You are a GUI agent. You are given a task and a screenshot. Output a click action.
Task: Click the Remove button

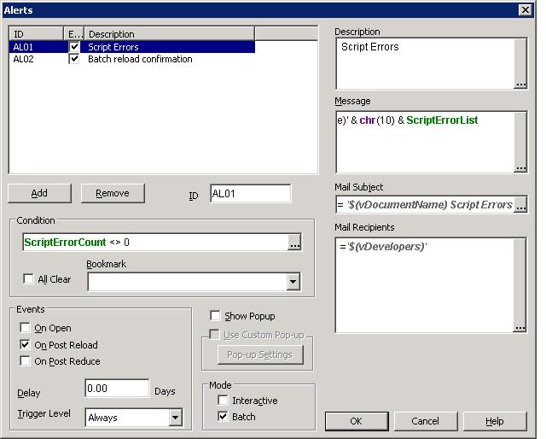113,193
